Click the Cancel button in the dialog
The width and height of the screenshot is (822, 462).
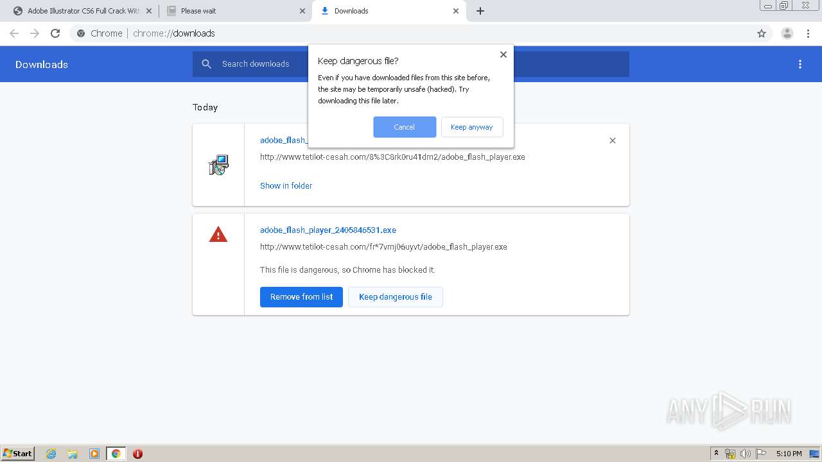pyautogui.click(x=405, y=127)
